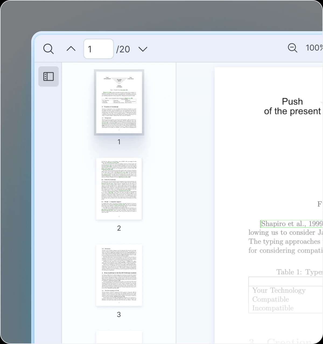Viewport: 323px width, 344px height.
Task: Select page 2 thumbnail
Action: click(x=119, y=189)
